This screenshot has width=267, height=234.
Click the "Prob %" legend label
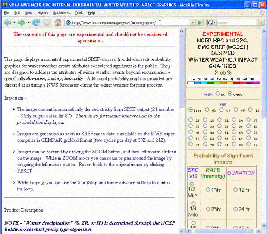(x=223, y=72)
